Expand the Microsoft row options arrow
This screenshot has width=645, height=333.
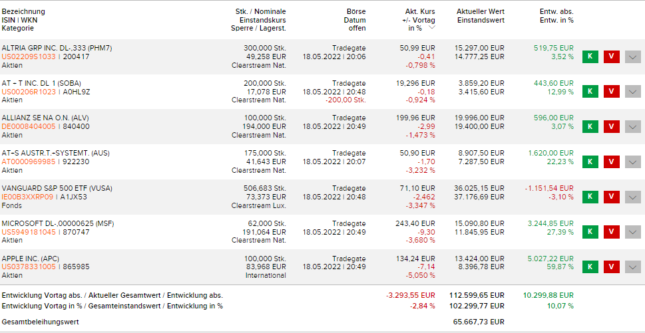coord(633,232)
